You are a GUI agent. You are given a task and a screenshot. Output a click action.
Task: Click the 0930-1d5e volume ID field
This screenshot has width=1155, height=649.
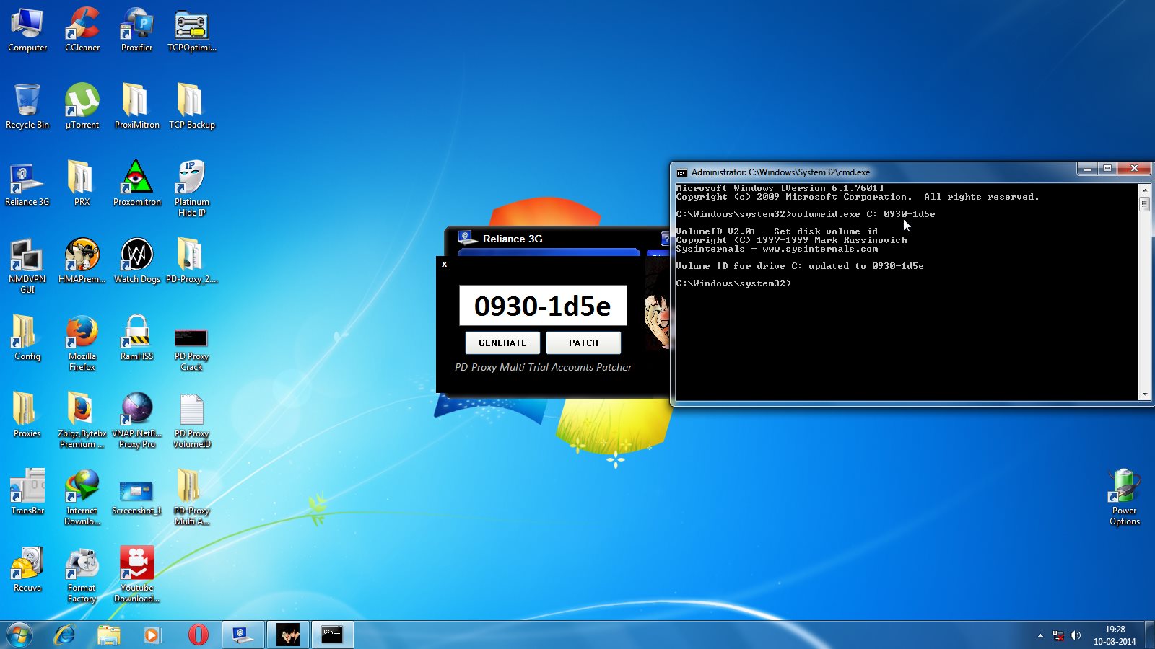[543, 306]
